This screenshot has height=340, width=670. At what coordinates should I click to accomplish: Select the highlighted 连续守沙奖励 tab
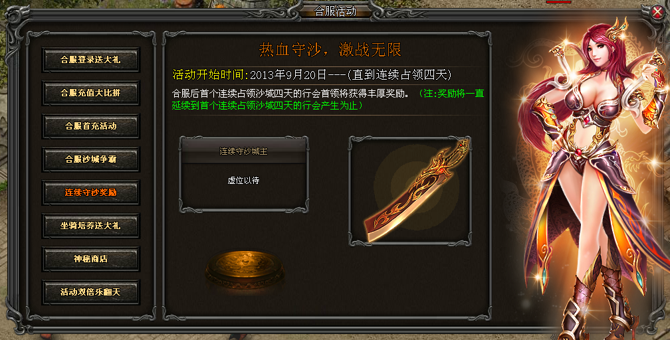(90, 192)
